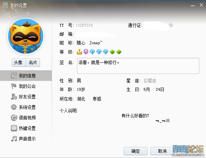This screenshot has height=158, width=206.
Task: Go to 热键设置 hotkey settings
Action: coord(26,128)
